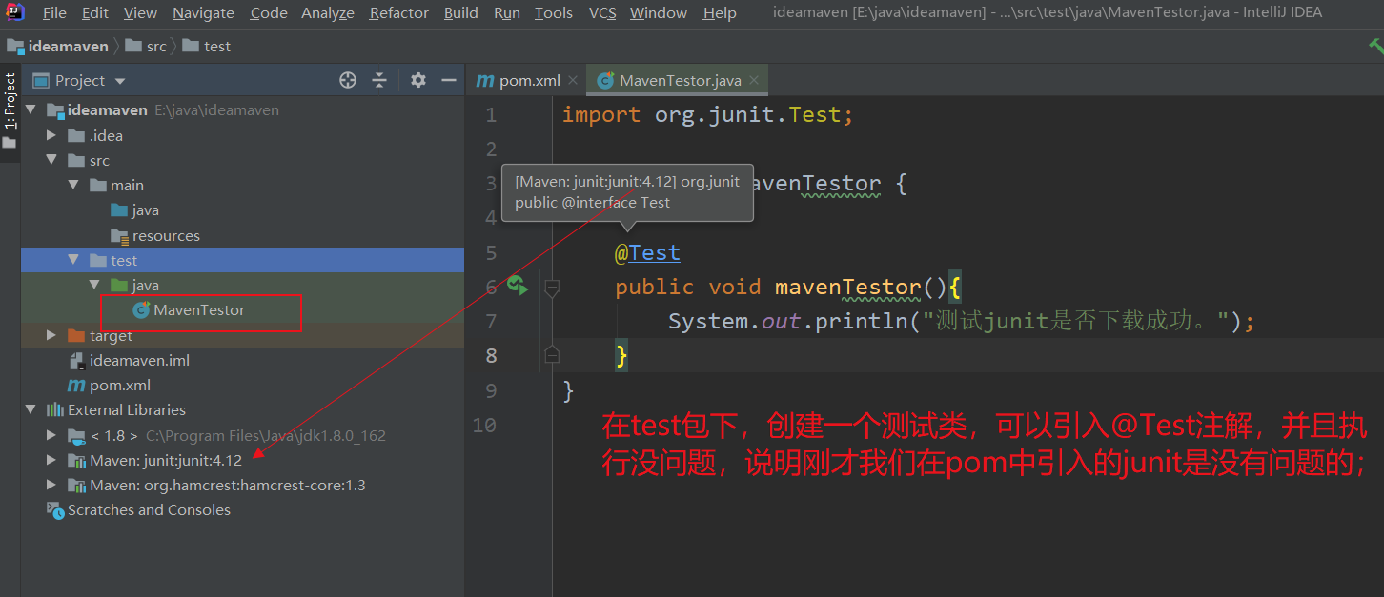Expand the Maven: junit:junit:4.12 library

(x=51, y=460)
